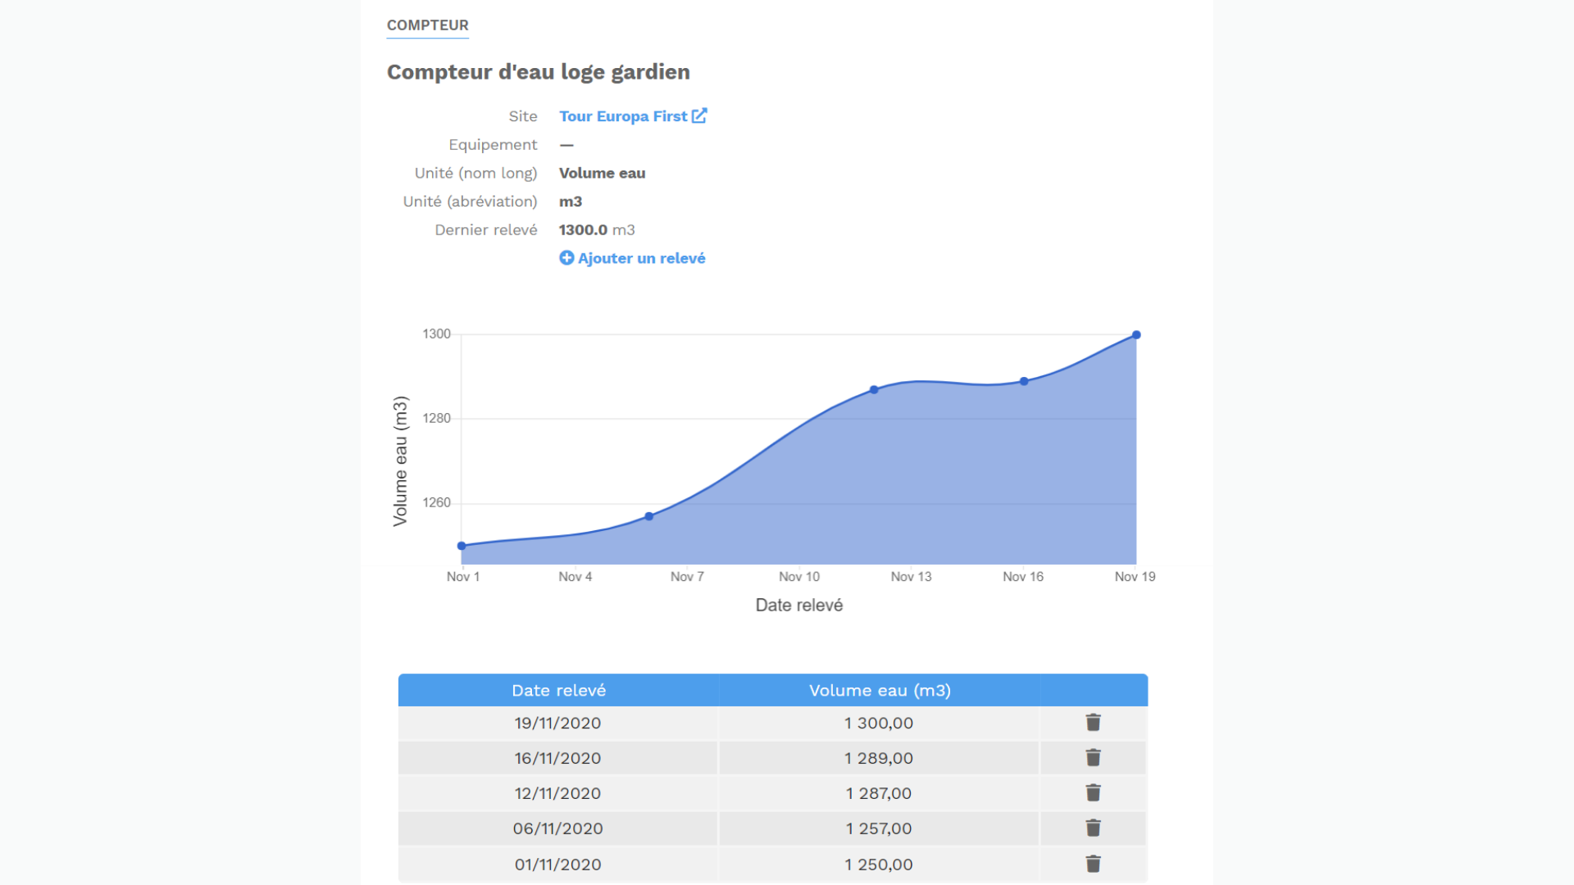Click the Nov 1 chart data point
This screenshot has height=885, width=1574.
[x=462, y=546]
